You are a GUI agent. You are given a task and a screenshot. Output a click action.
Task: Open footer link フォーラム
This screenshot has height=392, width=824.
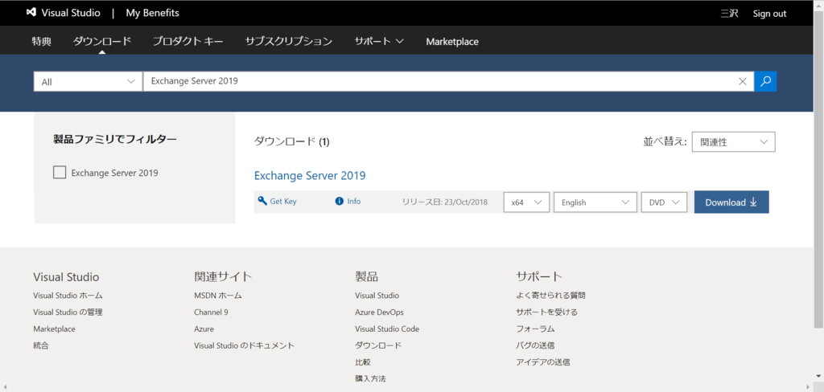point(535,329)
